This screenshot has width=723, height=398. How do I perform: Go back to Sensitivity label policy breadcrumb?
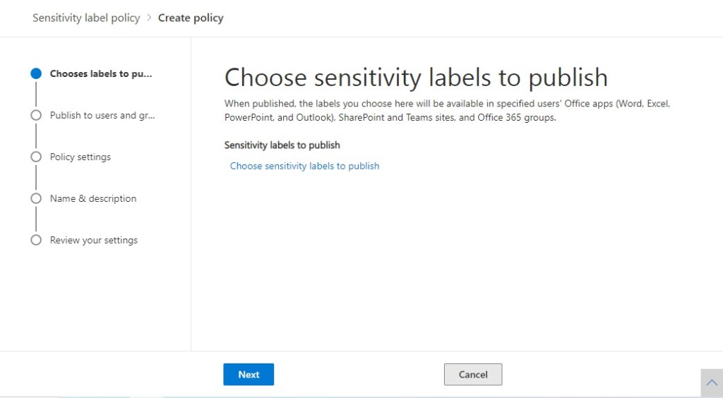pos(86,18)
